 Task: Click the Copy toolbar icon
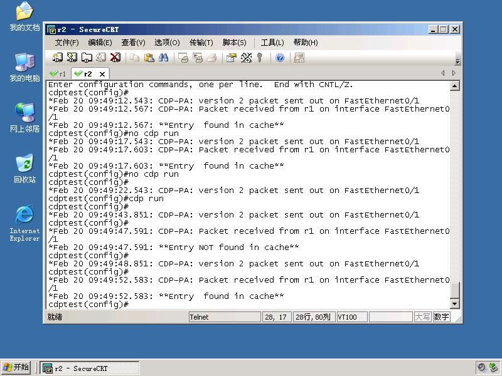point(134,58)
